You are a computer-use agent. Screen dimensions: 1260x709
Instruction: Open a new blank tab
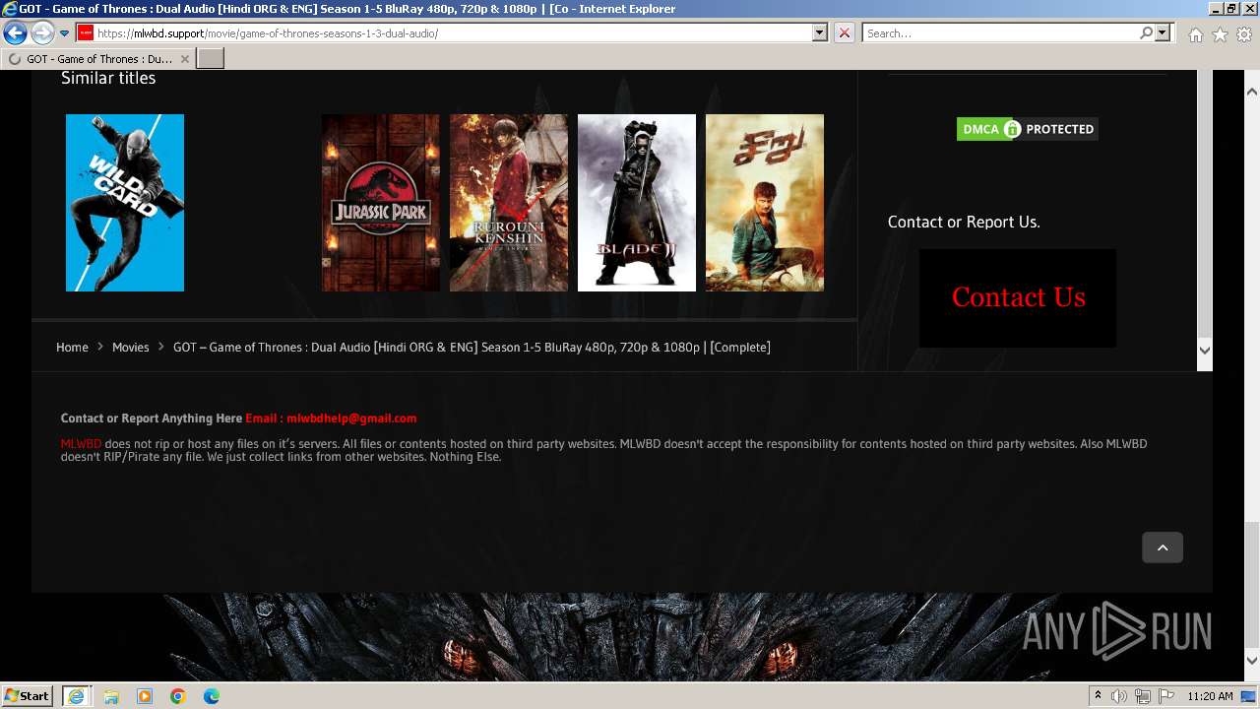[211, 59]
